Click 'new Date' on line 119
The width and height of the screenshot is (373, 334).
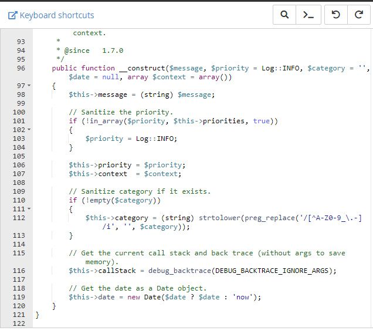[x=144, y=297]
